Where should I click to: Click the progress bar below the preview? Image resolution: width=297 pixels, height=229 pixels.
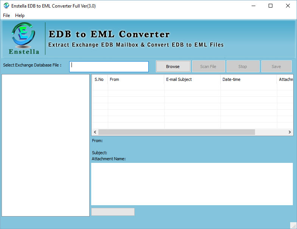113,212
